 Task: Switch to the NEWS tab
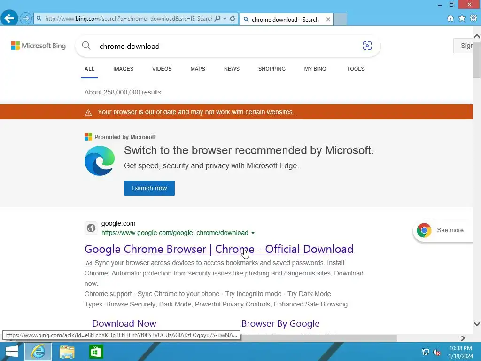[232, 69]
